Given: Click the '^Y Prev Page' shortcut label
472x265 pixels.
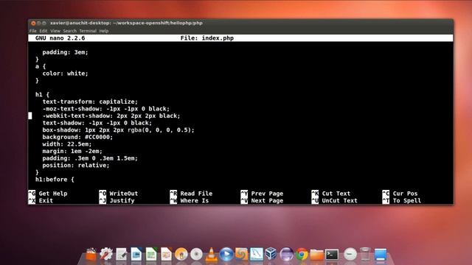Looking at the screenshot, I should [x=262, y=194].
